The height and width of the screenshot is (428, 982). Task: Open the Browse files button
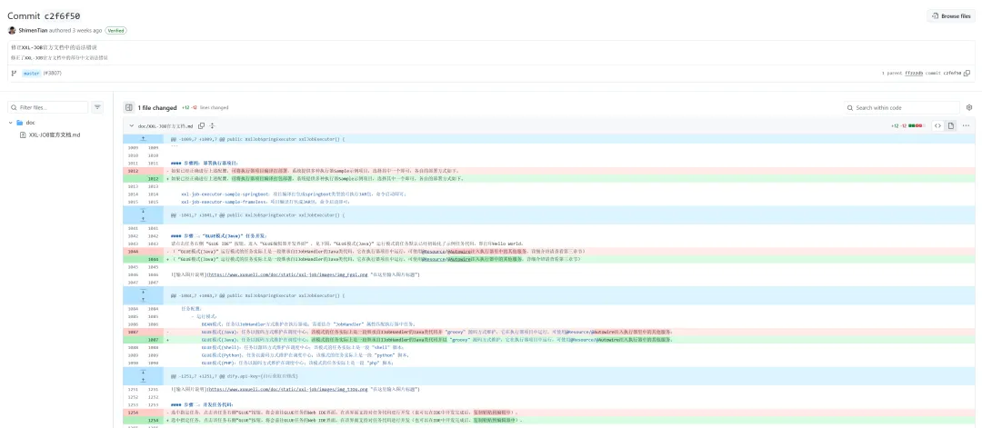951,16
